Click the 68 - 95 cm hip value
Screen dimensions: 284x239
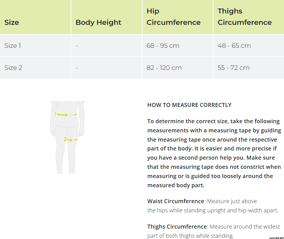(x=163, y=46)
